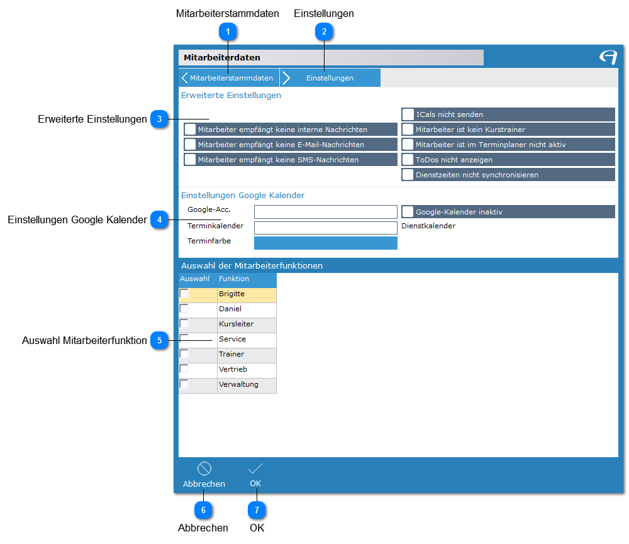Click the OK checkmark icon
This screenshot has width=629, height=544.
coord(255,469)
